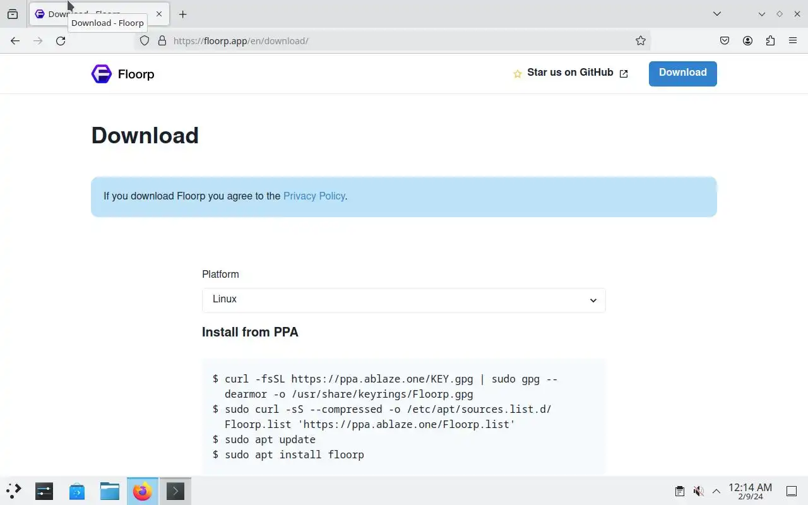This screenshot has width=808, height=505.
Task: Reload the current page
Action: [61, 41]
